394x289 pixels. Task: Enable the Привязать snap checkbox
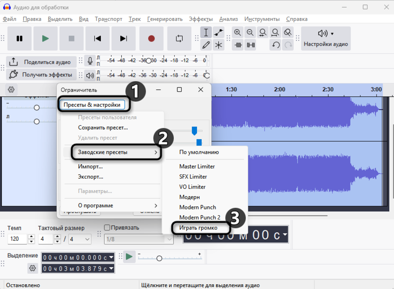[x=107, y=228]
